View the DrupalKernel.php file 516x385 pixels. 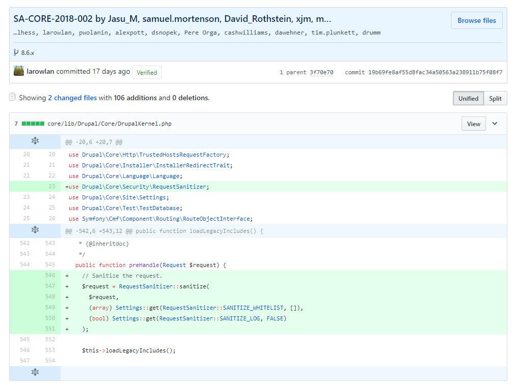(473, 124)
